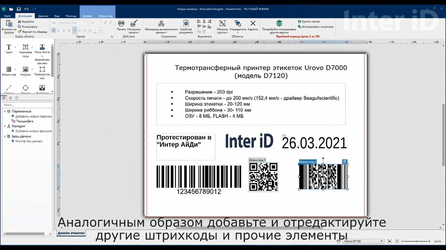Select the Прямоугольник rectangle tool
Screen dimensions: 446x250
point(42,72)
